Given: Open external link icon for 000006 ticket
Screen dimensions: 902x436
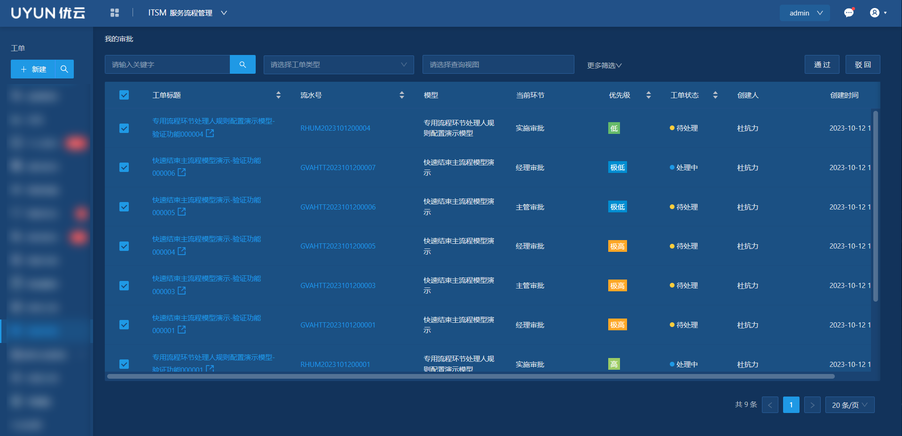Looking at the screenshot, I should click(182, 172).
